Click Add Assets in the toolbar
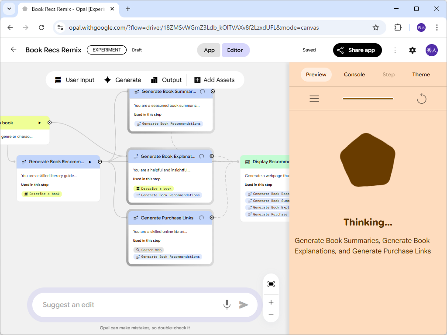The height and width of the screenshot is (335, 447). [214, 80]
